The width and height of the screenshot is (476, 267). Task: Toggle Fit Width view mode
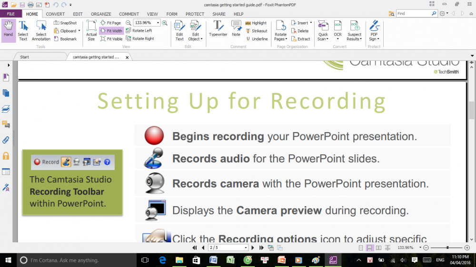(111, 30)
